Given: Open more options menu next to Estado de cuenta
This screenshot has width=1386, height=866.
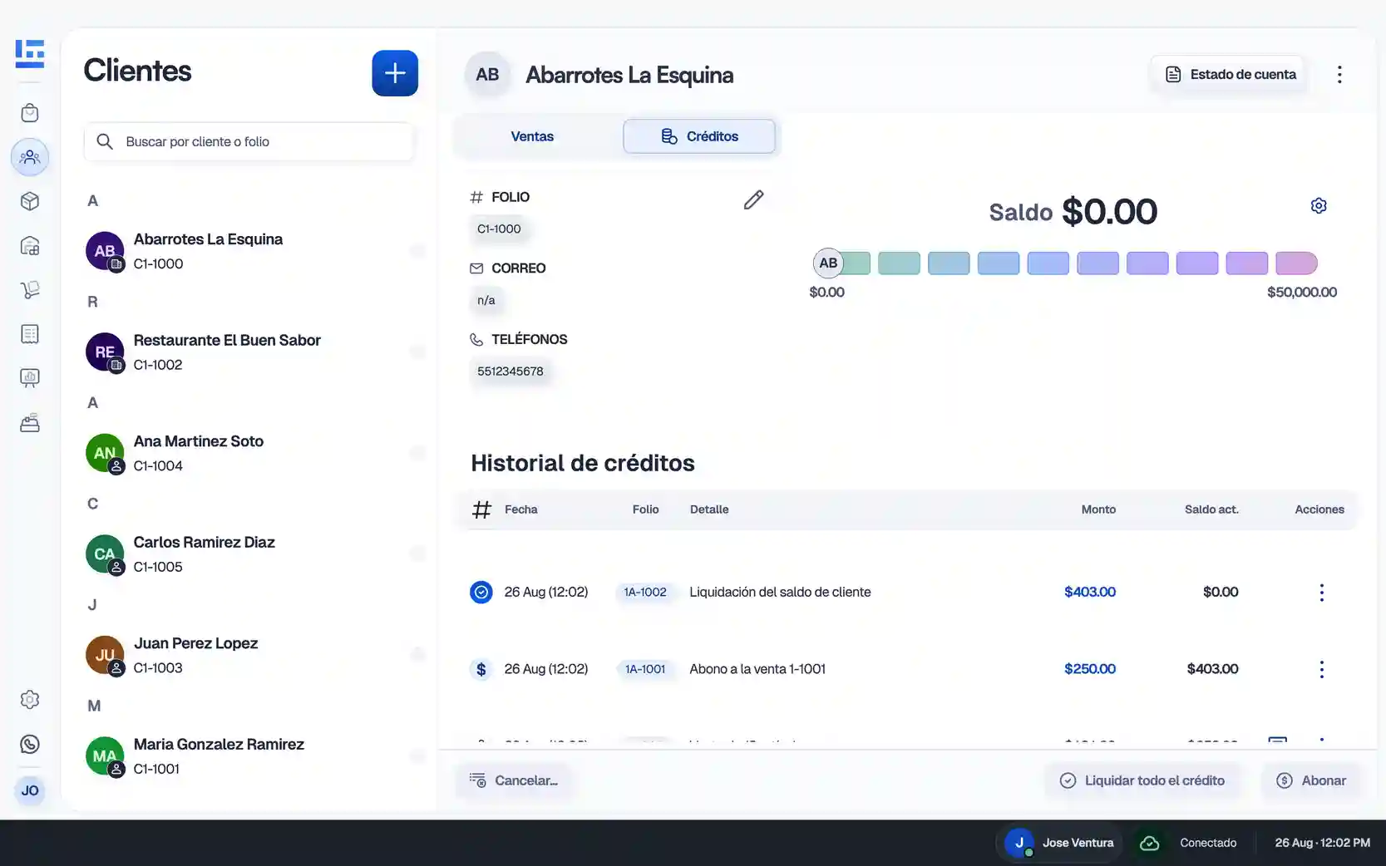Looking at the screenshot, I should point(1339,75).
